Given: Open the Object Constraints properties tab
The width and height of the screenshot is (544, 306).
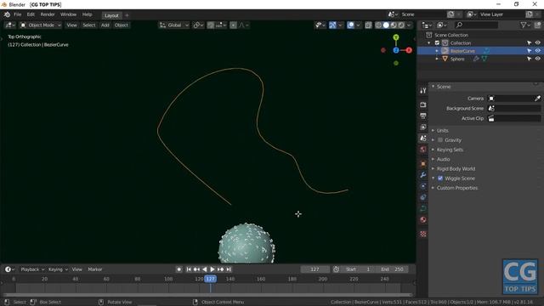Looking at the screenshot, I should click(423, 197).
